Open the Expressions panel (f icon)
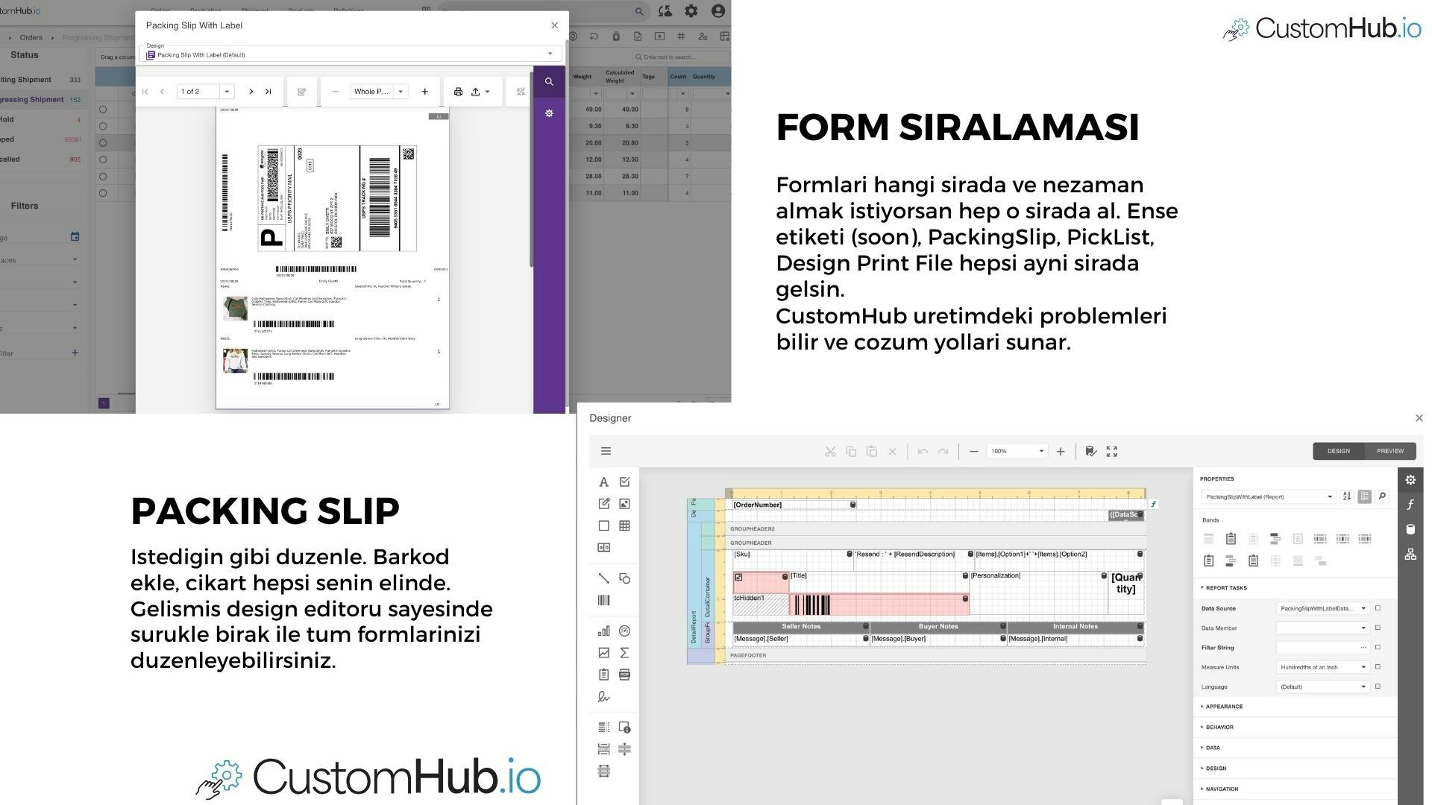The image size is (1432, 805). point(1410,505)
